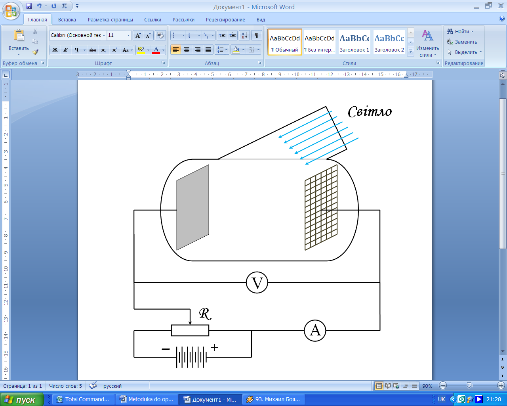Open the Вставка tab
The image size is (507, 406).
(67, 19)
